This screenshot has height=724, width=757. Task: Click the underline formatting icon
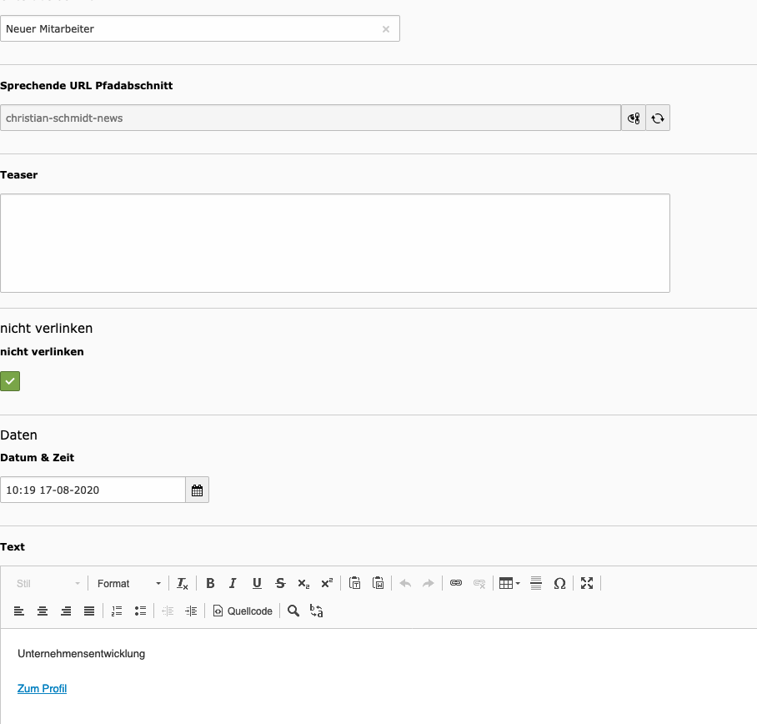pyautogui.click(x=257, y=584)
